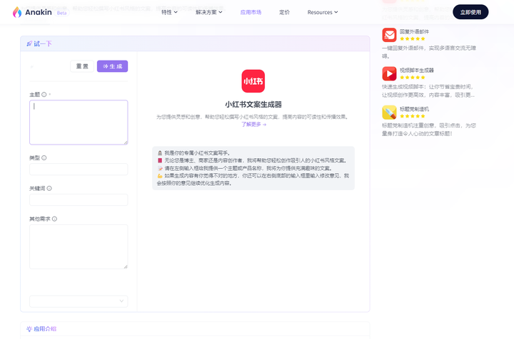Viewport: 514px width, 339px height.
Task: Open the 回复外语邮件 app icon
Action: (x=389, y=35)
